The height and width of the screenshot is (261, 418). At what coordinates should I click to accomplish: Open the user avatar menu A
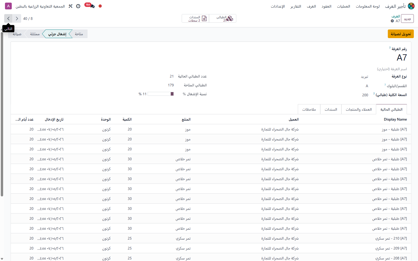8,6
